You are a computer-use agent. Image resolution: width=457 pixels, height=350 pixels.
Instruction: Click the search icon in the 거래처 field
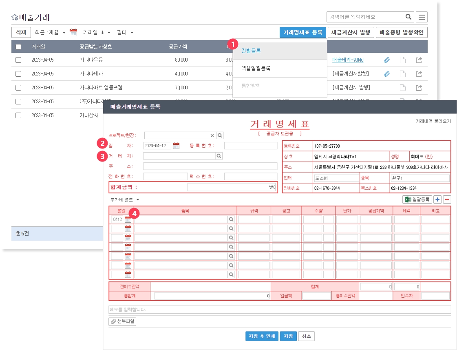(219, 156)
